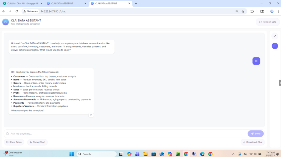Bookmark this page with the star icon
The height and width of the screenshot is (157, 281).
point(243,11)
